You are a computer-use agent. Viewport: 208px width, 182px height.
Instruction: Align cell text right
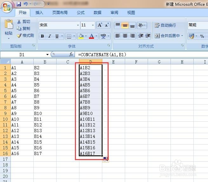point(132,36)
